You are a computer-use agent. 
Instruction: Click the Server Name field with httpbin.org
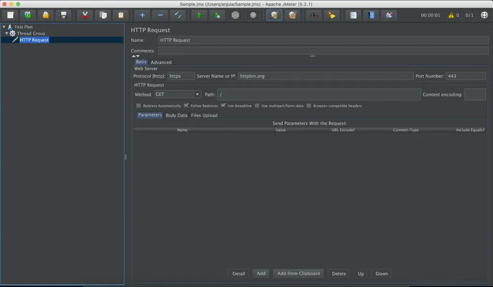tap(325, 76)
